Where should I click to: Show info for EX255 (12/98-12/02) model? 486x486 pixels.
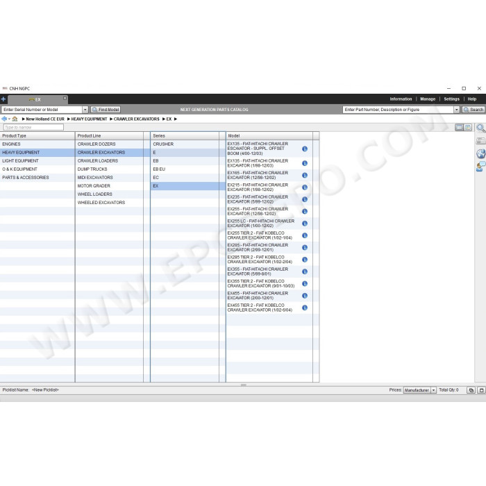[x=305, y=211]
